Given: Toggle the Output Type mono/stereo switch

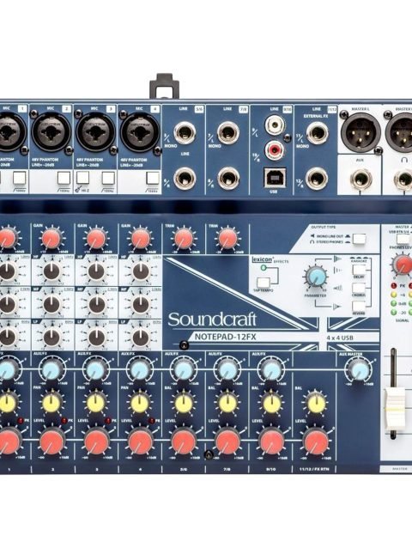Looking at the screenshot, I should (x=360, y=239).
